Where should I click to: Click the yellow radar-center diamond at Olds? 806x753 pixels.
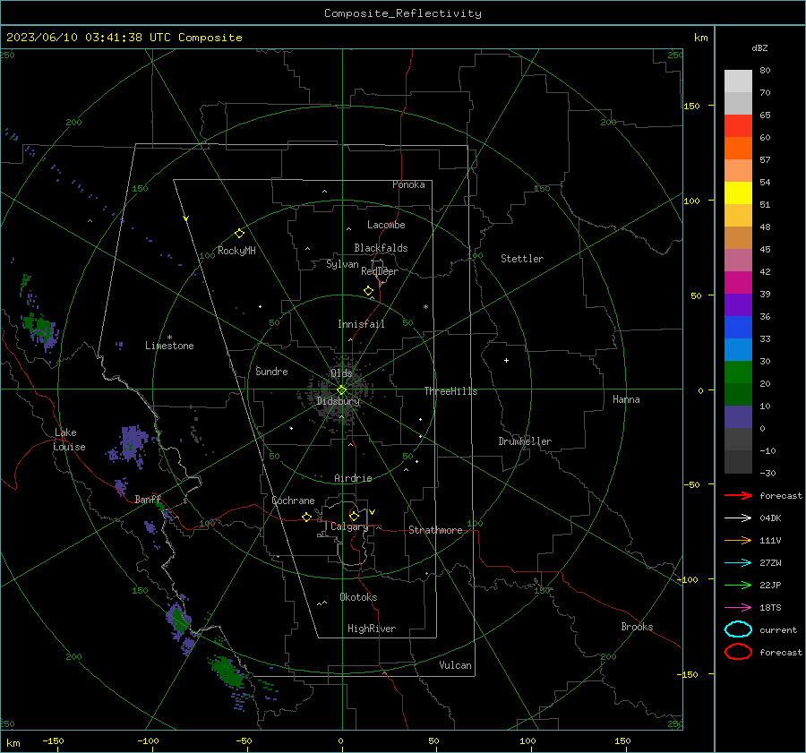[341, 390]
